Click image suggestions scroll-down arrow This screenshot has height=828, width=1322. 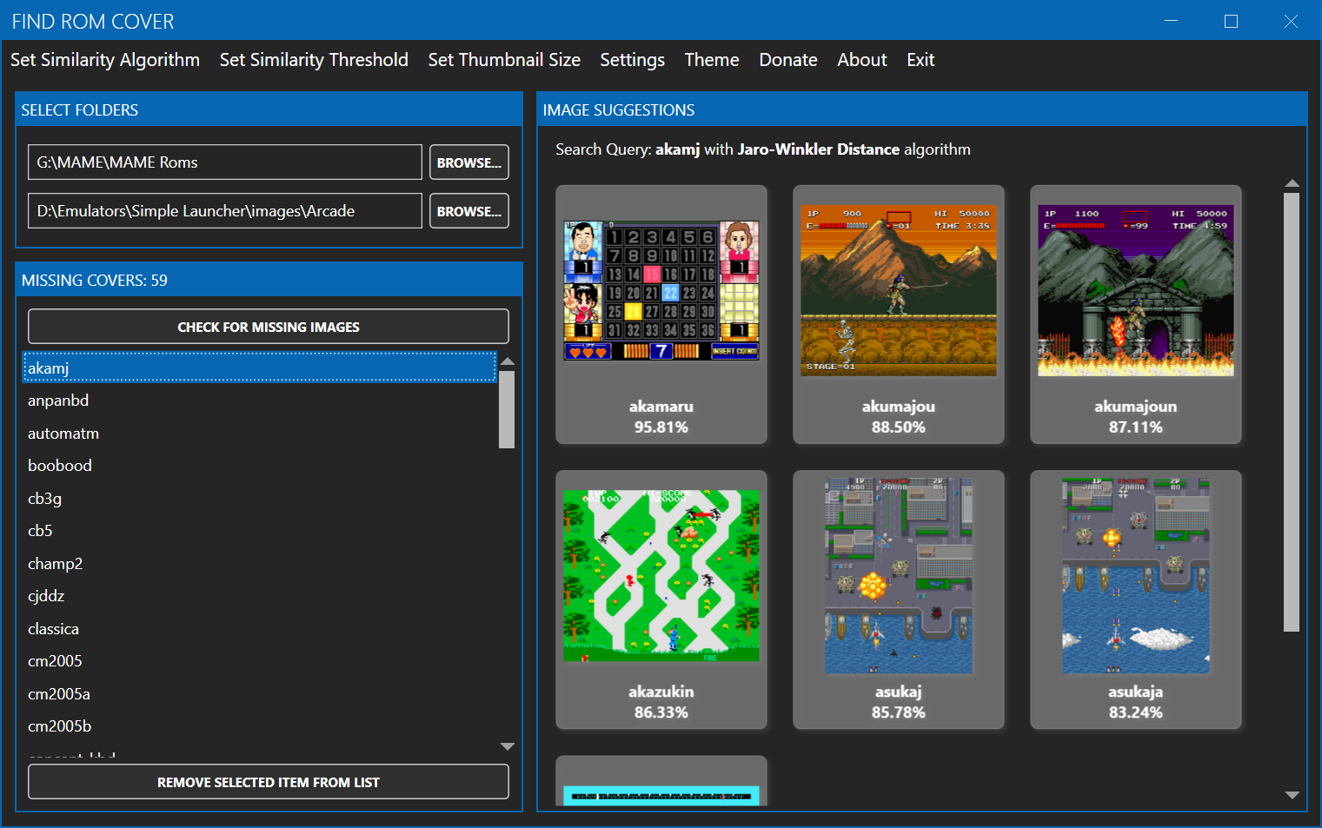point(1292,795)
